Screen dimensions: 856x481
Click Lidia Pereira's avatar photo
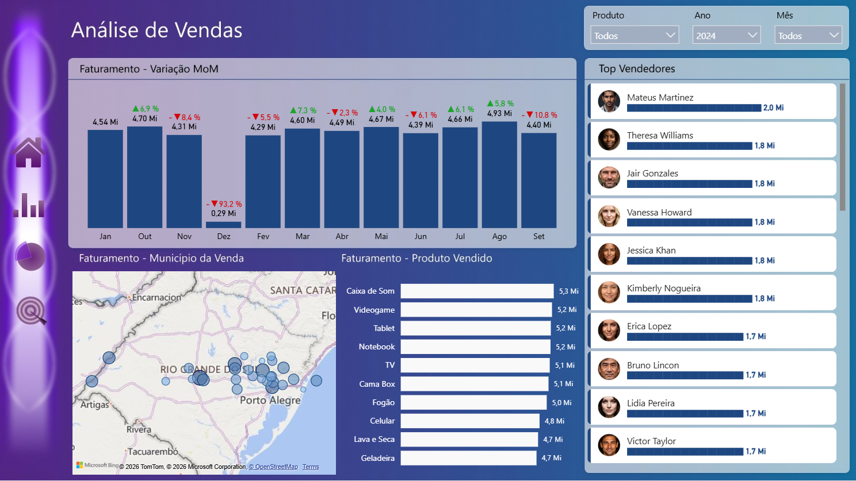pos(609,407)
